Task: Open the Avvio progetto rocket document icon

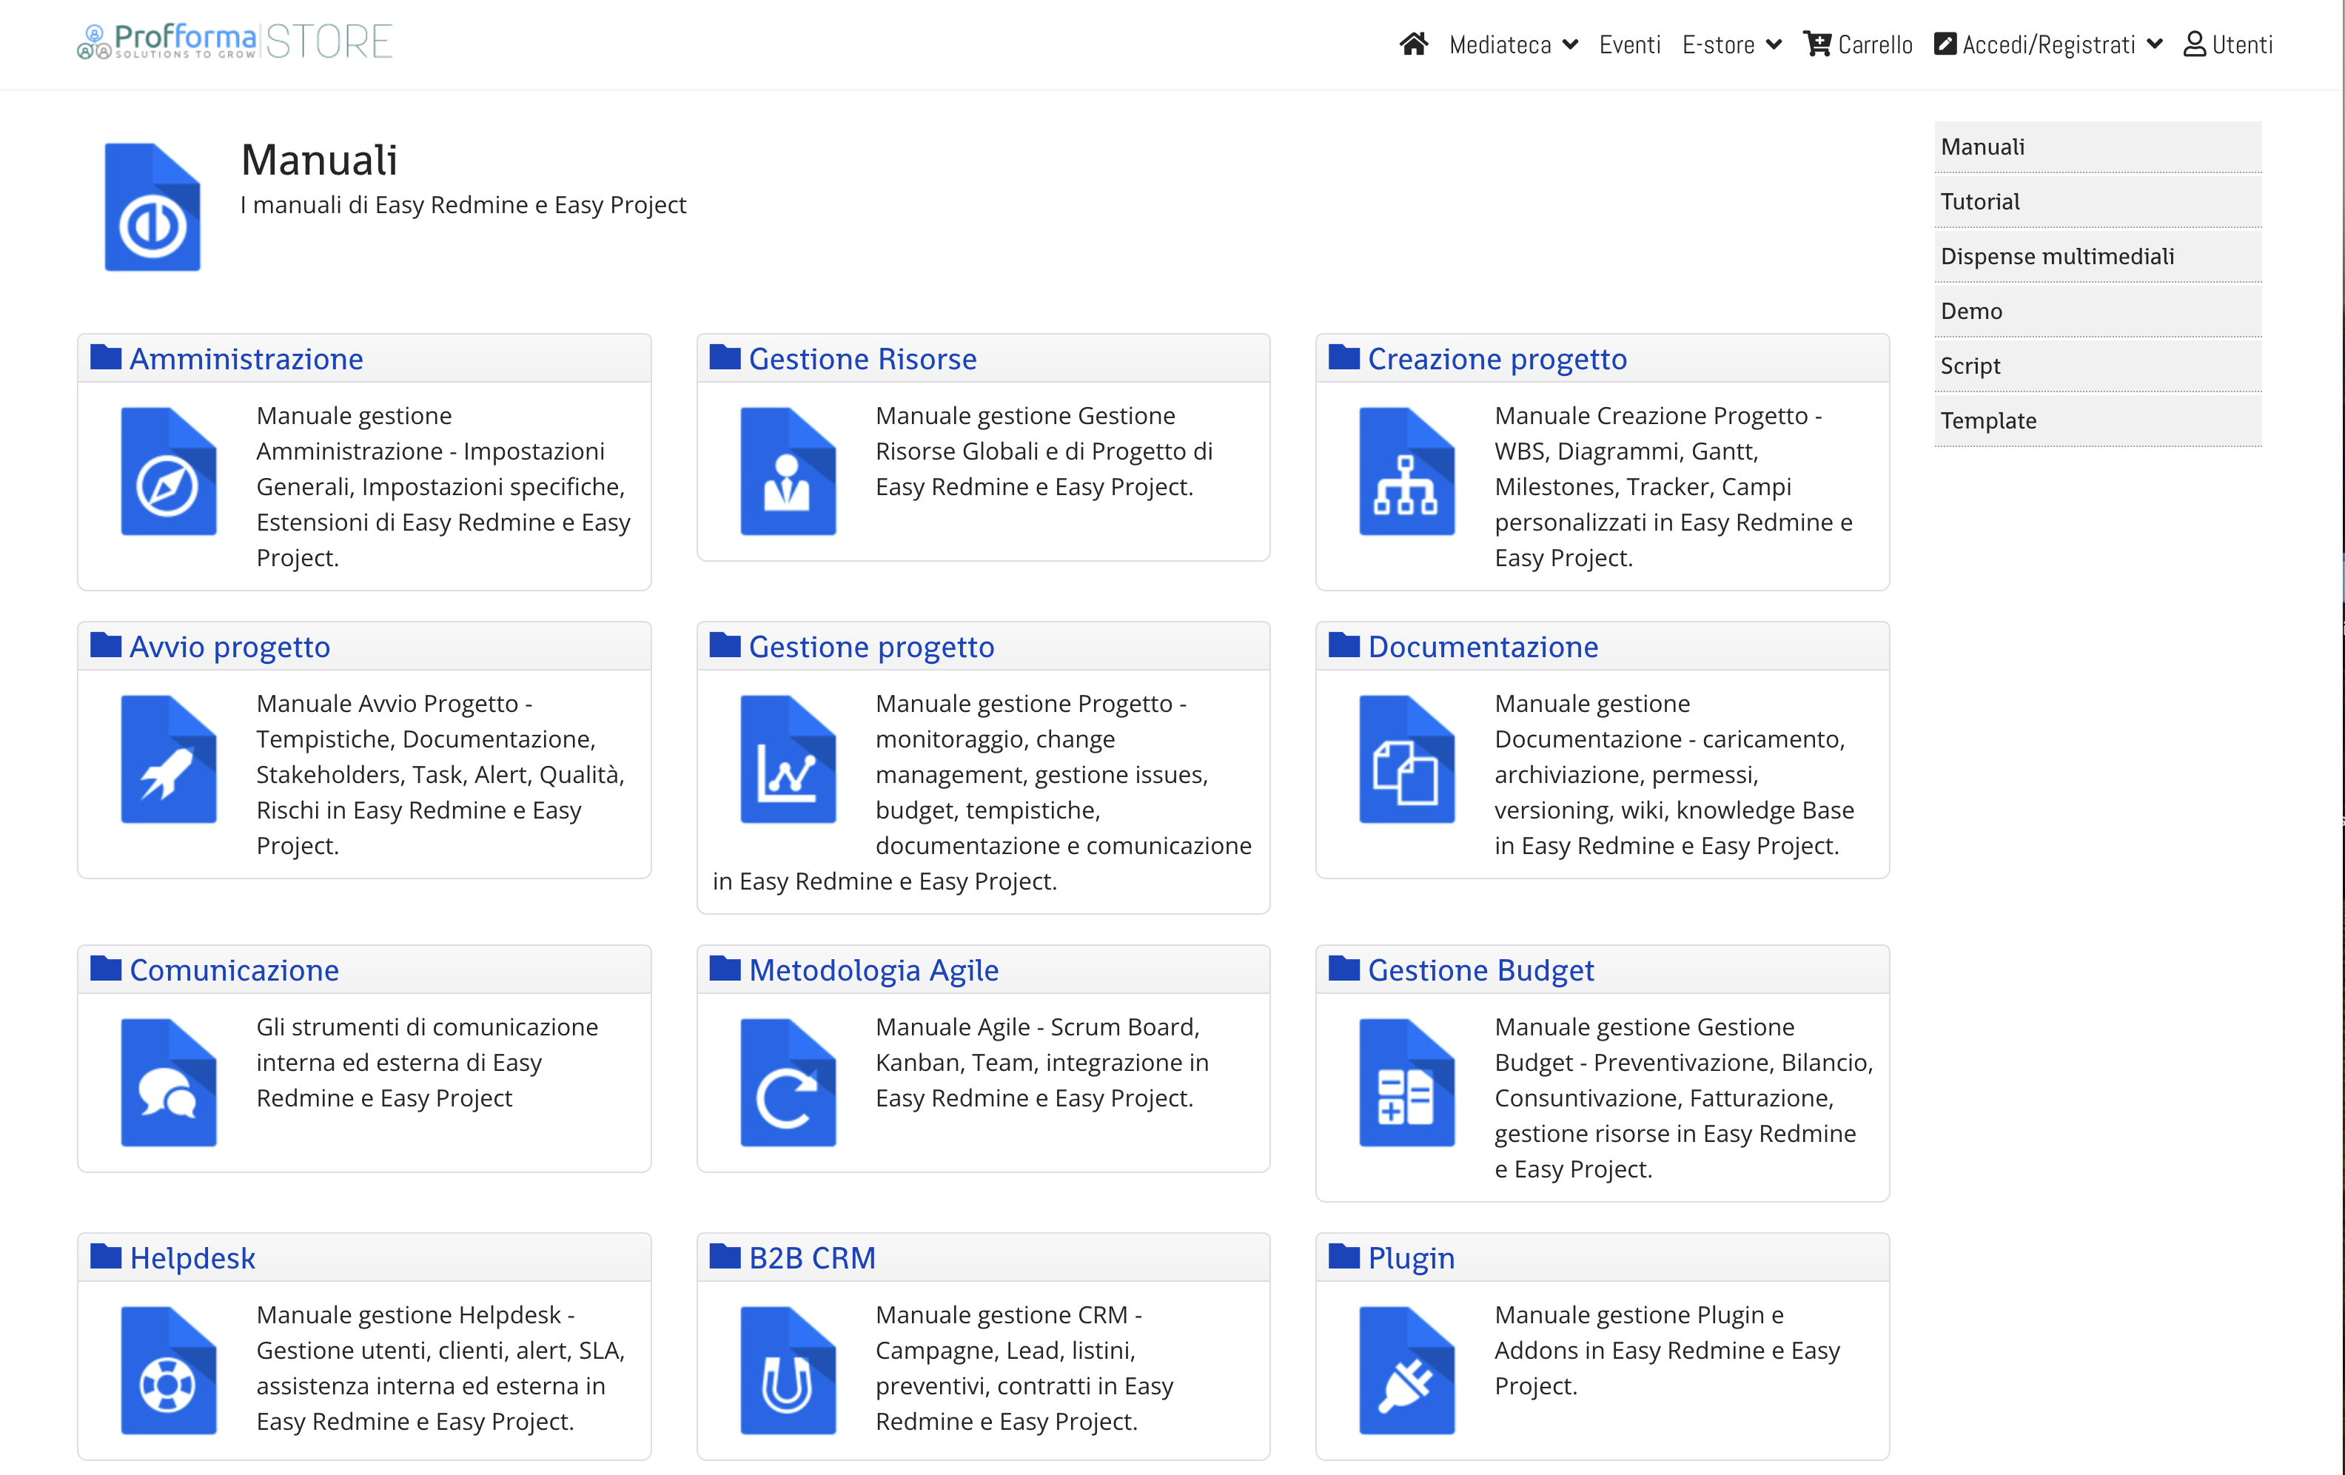Action: point(169,759)
